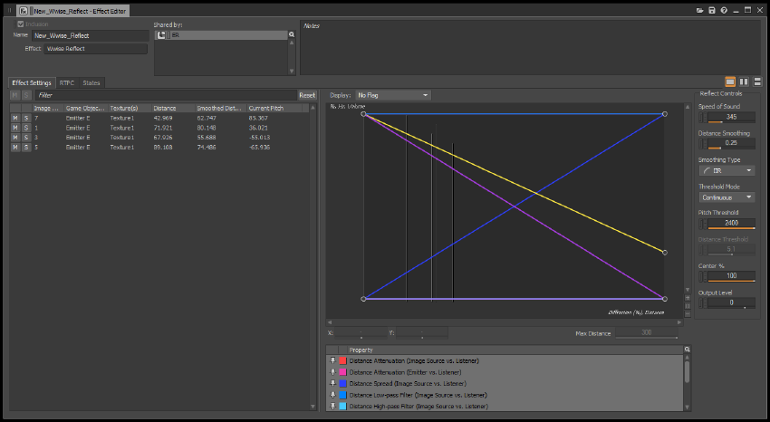Solo image source 1 row
The width and height of the screenshot is (770, 422).
(25, 128)
